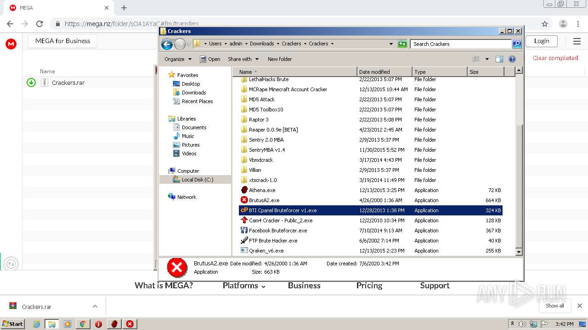Select the SentryMBA v1.4 folder
Screen dimensions: 588x330
tap(267, 150)
